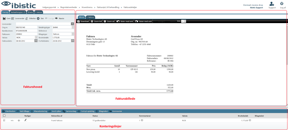Click the split icon on Frank Faktura row
Screen dimensions: 288x130
pos(18,121)
